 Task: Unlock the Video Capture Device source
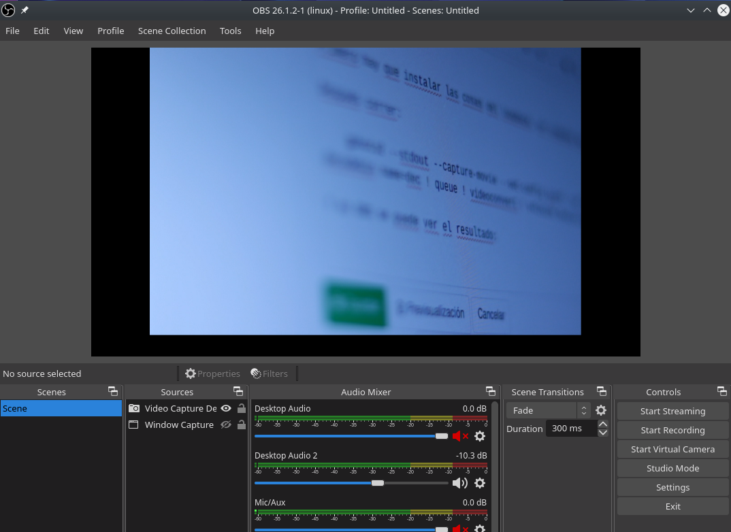(241, 408)
